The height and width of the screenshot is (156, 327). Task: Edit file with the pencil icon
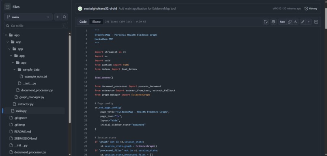pos(303,22)
